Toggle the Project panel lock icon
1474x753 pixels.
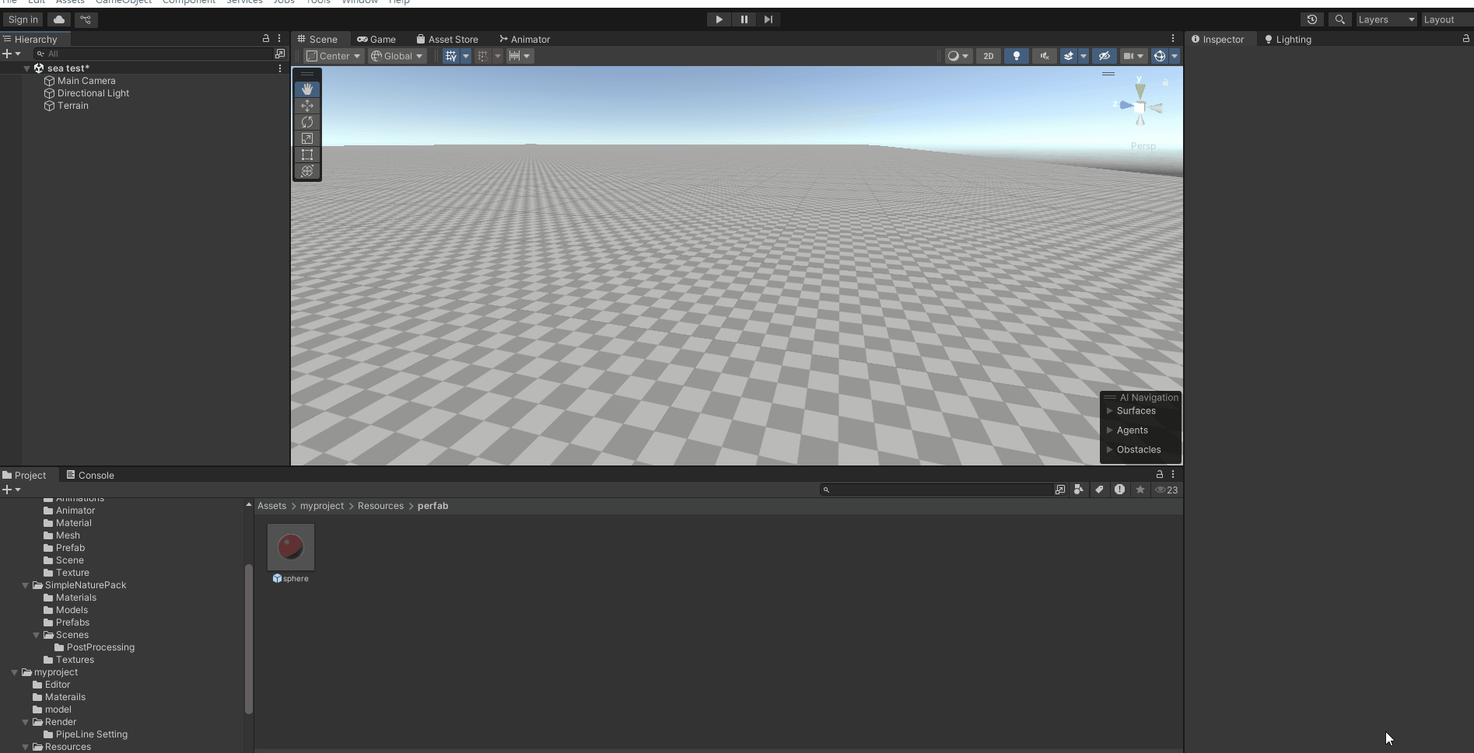1159,474
